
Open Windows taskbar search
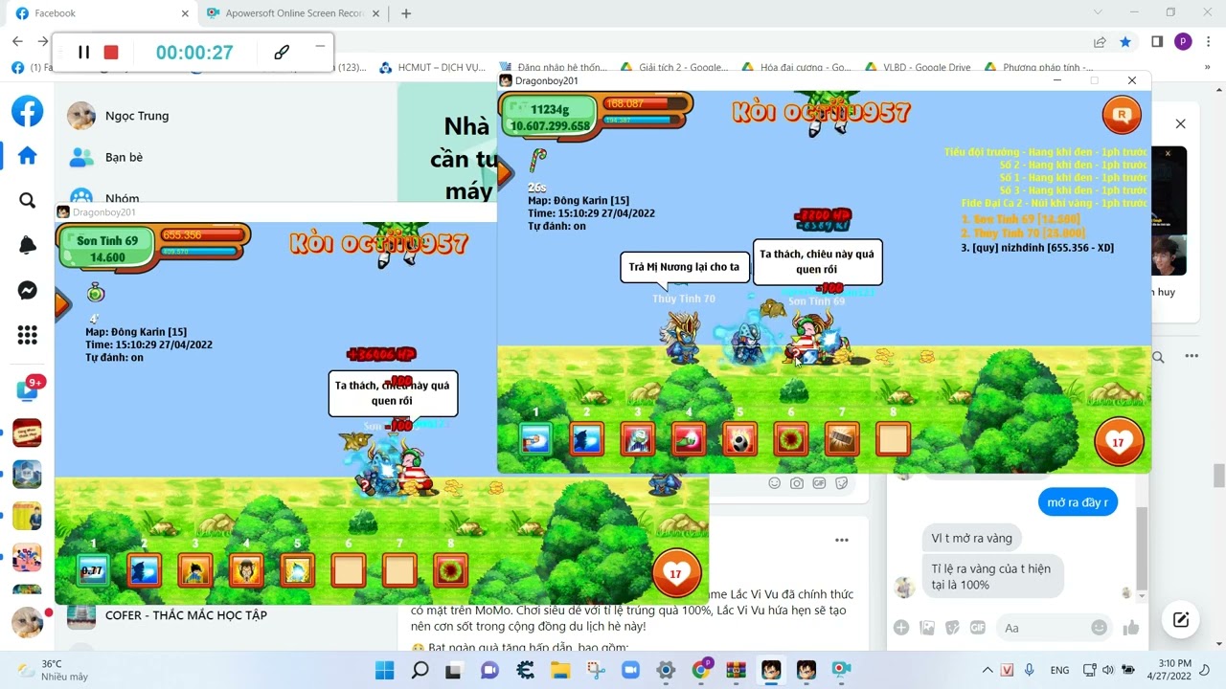(x=420, y=670)
